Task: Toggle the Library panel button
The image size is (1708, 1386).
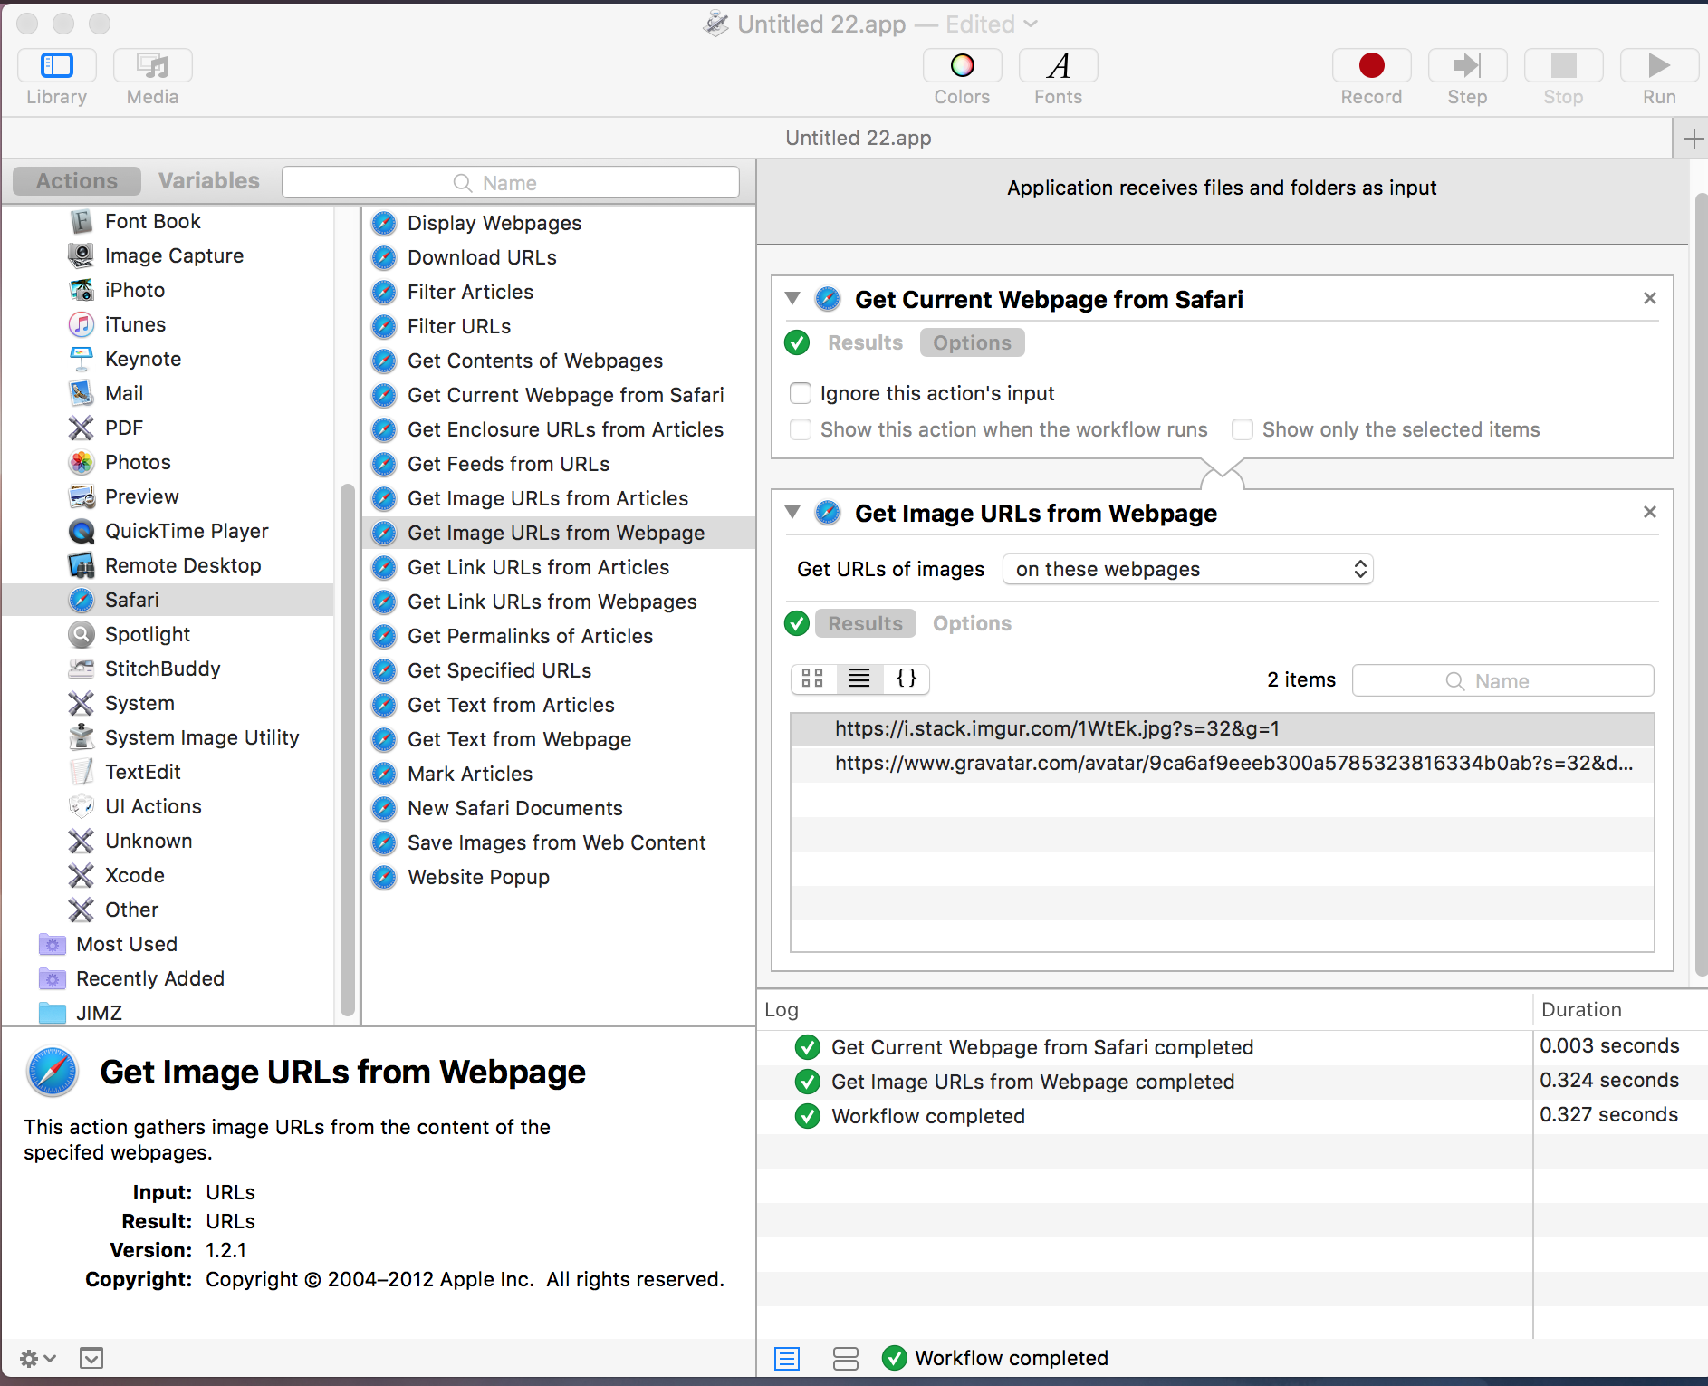Action: tap(56, 65)
